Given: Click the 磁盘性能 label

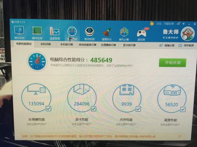Looking at the screenshot, I should click(x=171, y=120).
